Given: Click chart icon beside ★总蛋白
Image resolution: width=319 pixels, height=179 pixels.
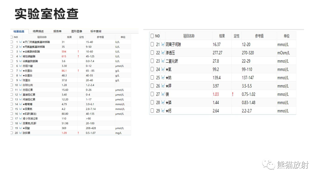Looking at the screenshot, I should (x=21, y=71).
